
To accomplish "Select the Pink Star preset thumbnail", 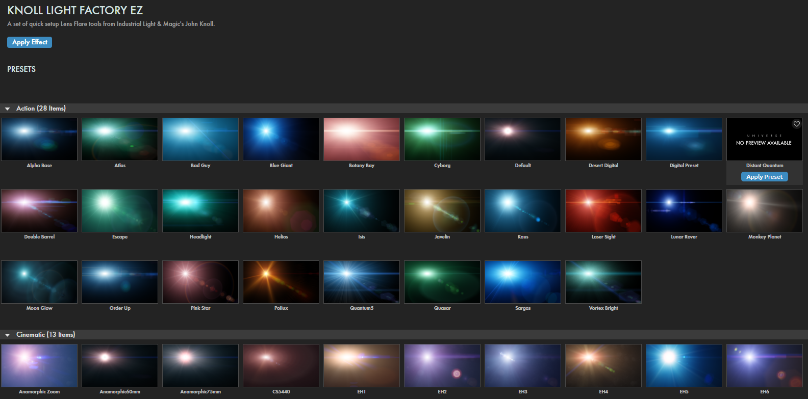I will click(200, 282).
